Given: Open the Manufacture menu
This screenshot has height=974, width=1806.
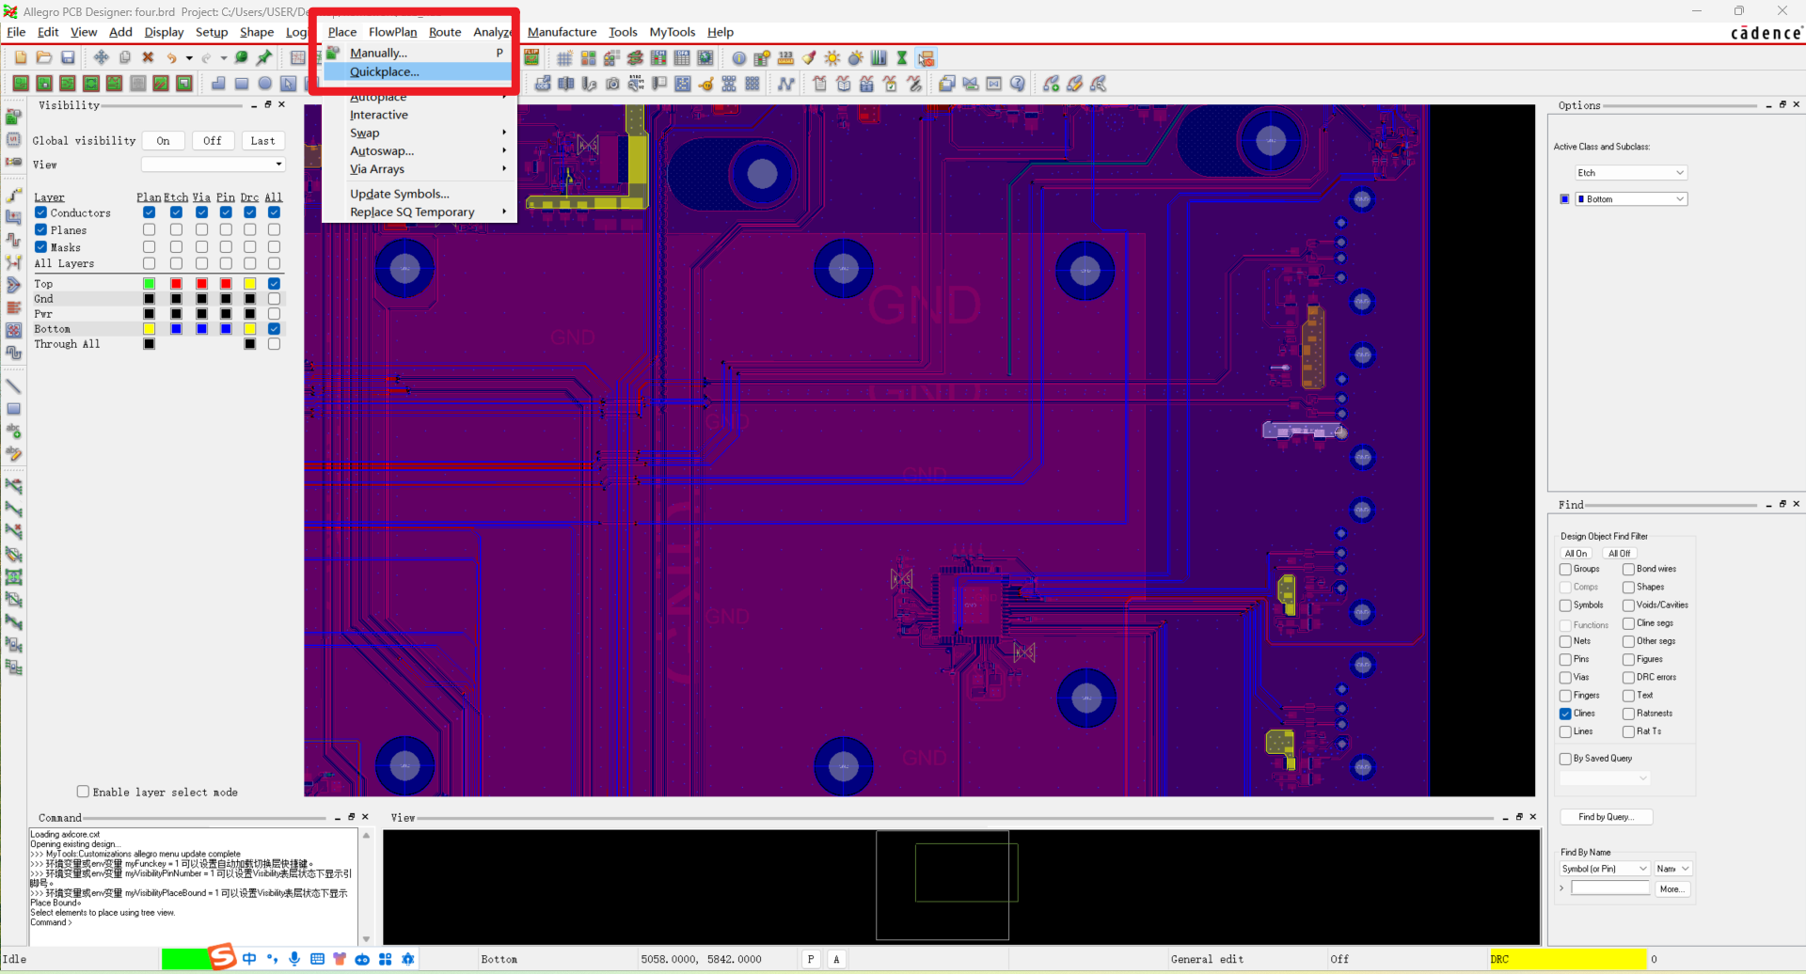Looking at the screenshot, I should pyautogui.click(x=562, y=32).
